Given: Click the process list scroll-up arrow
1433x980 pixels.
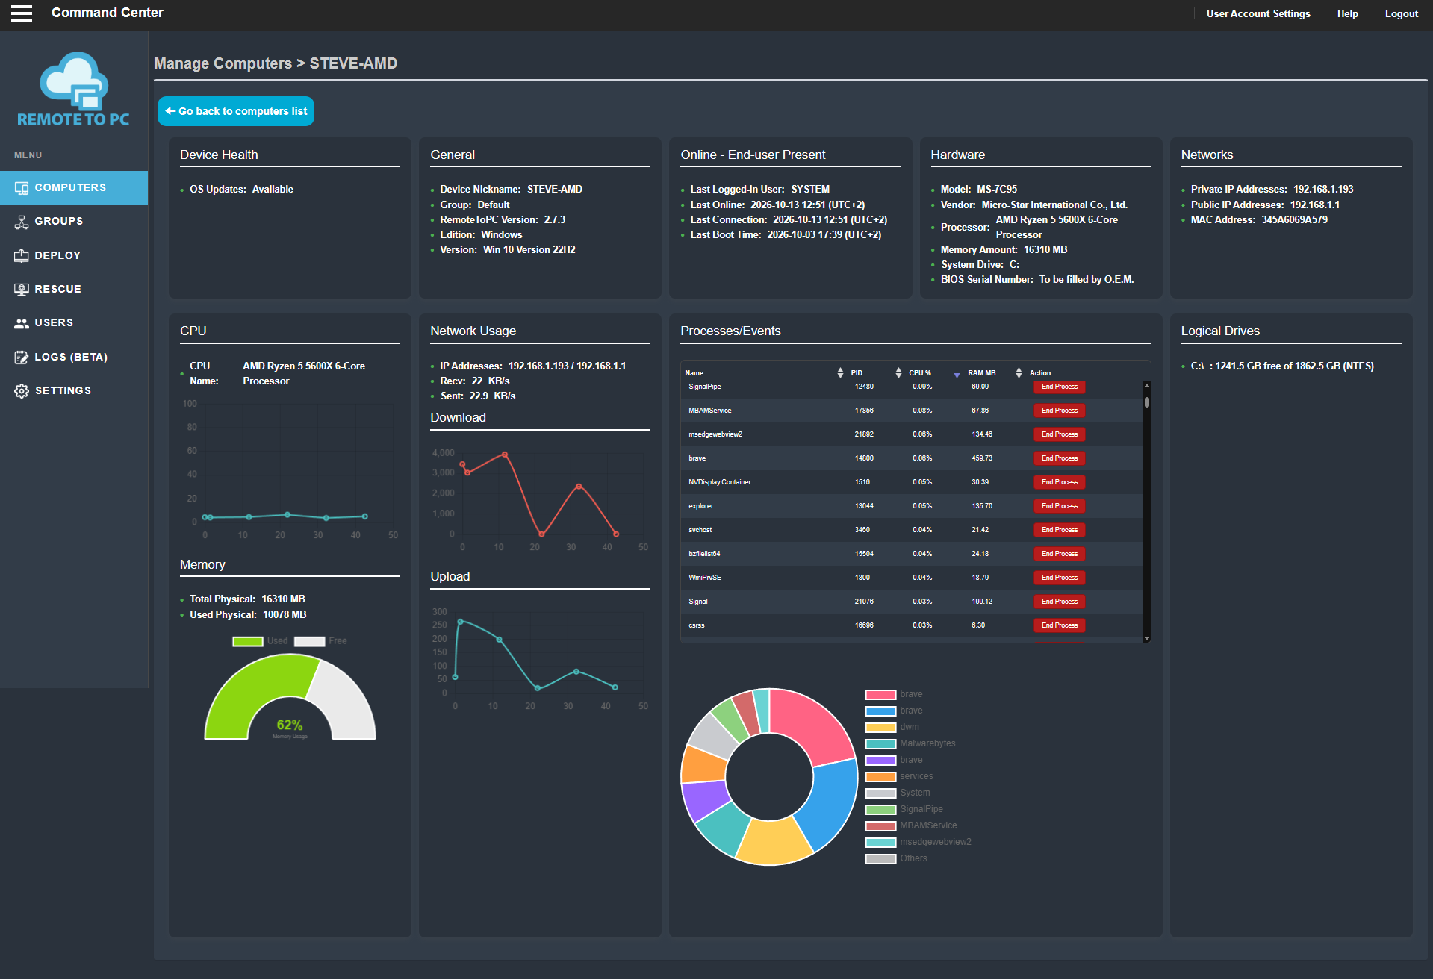Looking at the screenshot, I should pos(1147,385).
